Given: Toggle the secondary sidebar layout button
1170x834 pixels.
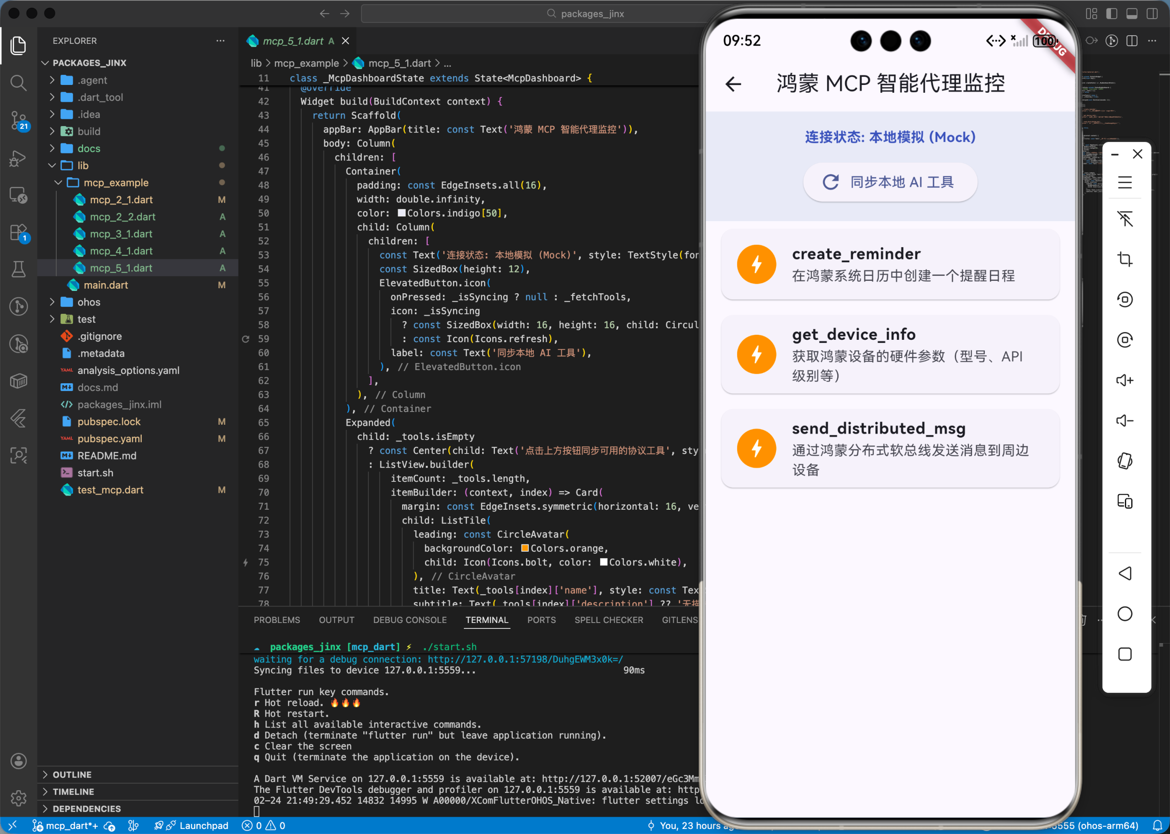Looking at the screenshot, I should [1152, 13].
